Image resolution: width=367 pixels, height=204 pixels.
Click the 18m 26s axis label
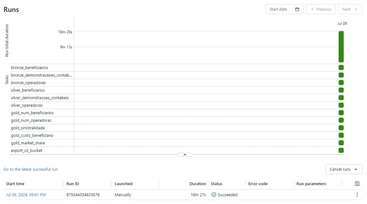tap(65, 32)
